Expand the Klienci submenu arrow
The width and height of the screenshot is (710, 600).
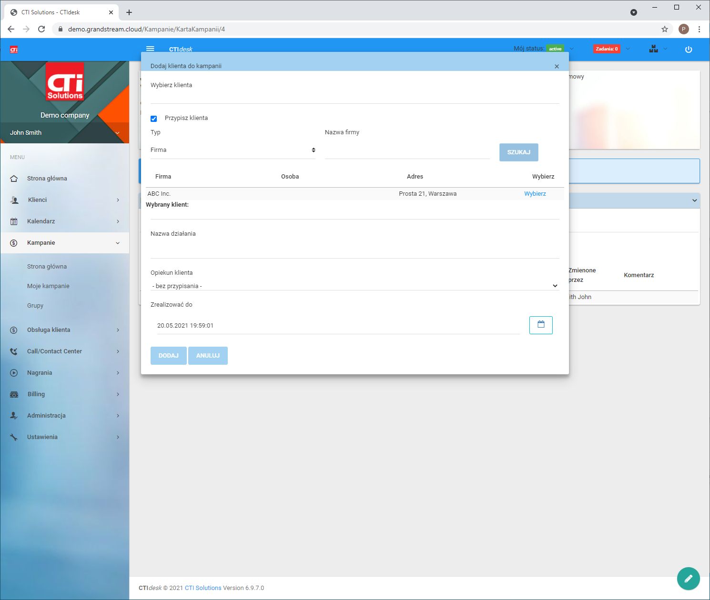[x=118, y=200]
